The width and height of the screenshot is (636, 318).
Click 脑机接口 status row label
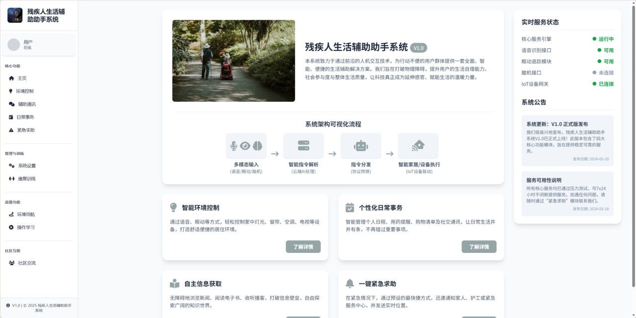(531, 73)
